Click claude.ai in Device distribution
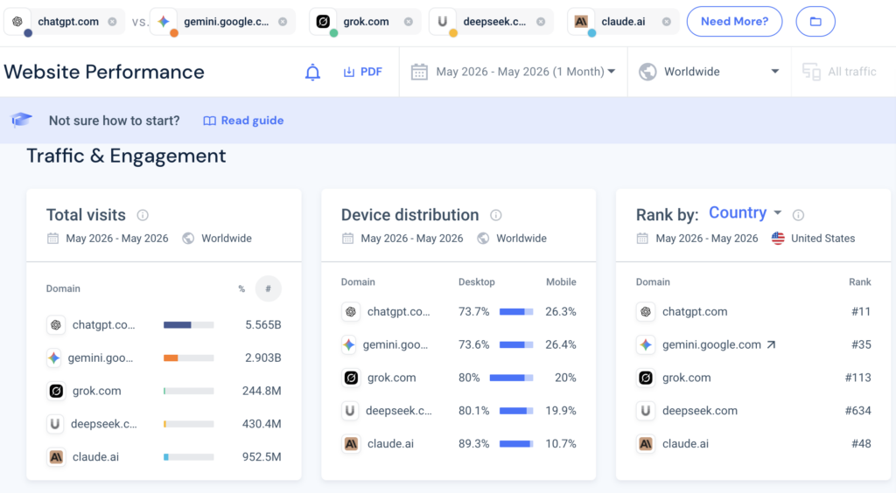Image resolution: width=896 pixels, height=493 pixels. click(390, 444)
